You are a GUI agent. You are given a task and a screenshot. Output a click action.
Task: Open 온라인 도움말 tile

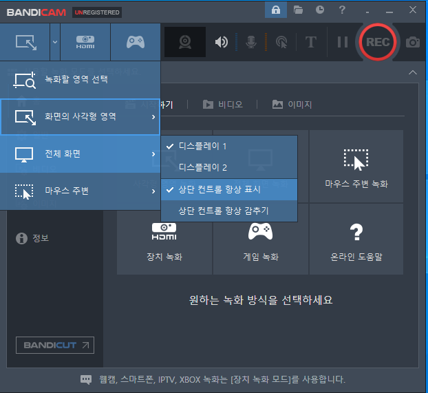[x=356, y=240]
